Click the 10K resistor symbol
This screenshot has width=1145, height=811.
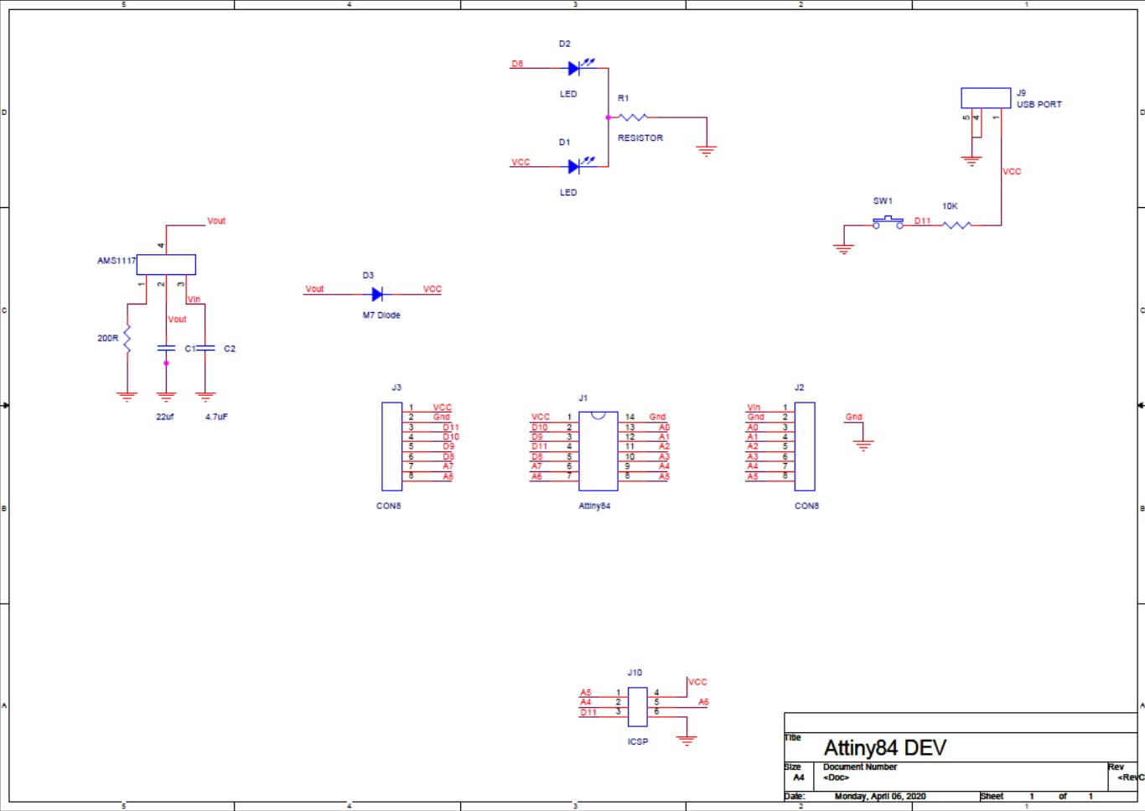pyautogui.click(x=956, y=225)
